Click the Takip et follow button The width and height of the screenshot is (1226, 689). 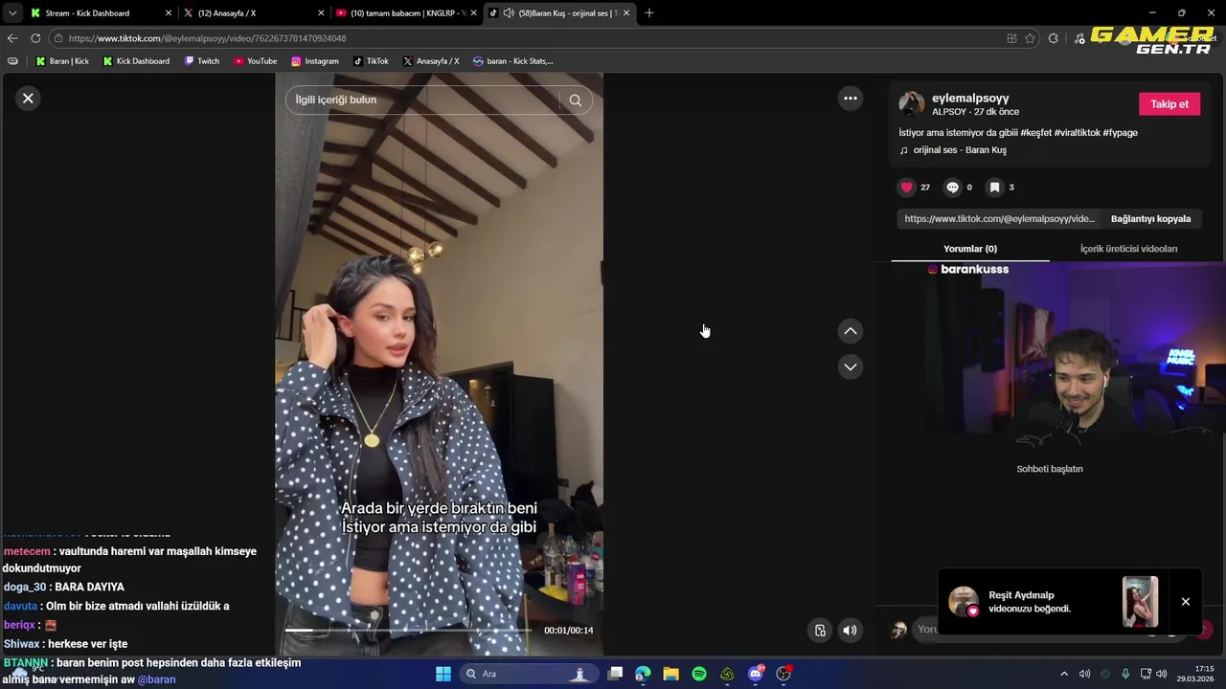click(1169, 104)
